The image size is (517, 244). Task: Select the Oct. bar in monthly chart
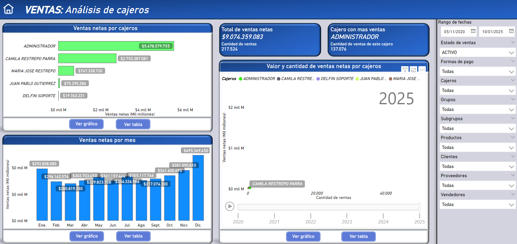pos(170,198)
